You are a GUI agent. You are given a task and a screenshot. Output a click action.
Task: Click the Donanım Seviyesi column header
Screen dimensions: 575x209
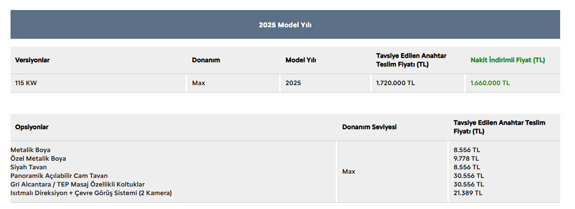coord(369,127)
